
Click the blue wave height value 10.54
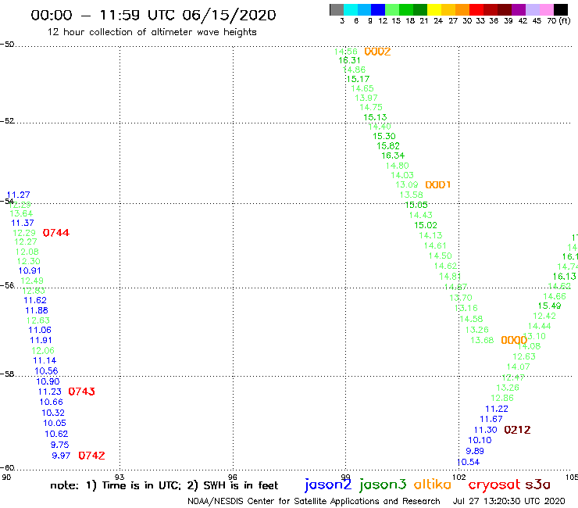point(468,462)
